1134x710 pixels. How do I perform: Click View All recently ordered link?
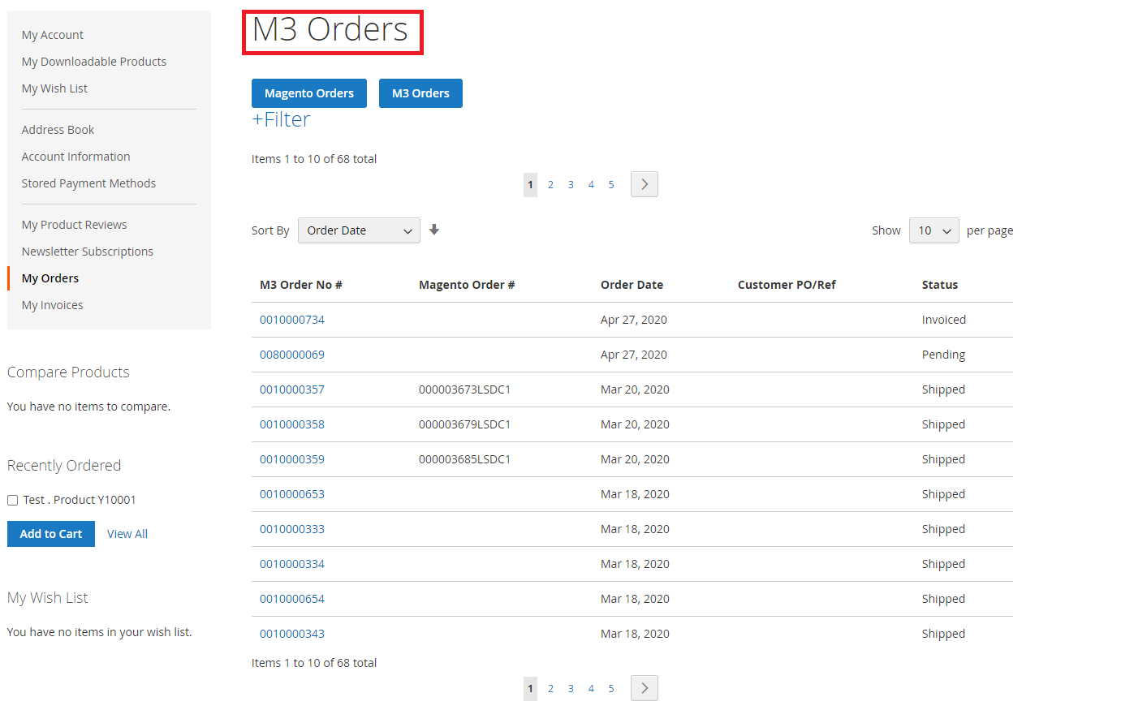click(127, 534)
